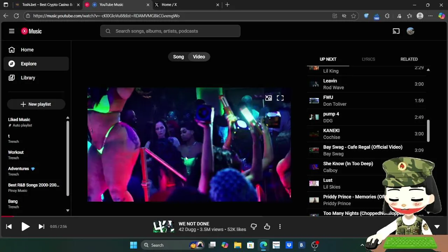Go to Library in sidebar
Viewport: 448px width, 252px height.
[36, 78]
